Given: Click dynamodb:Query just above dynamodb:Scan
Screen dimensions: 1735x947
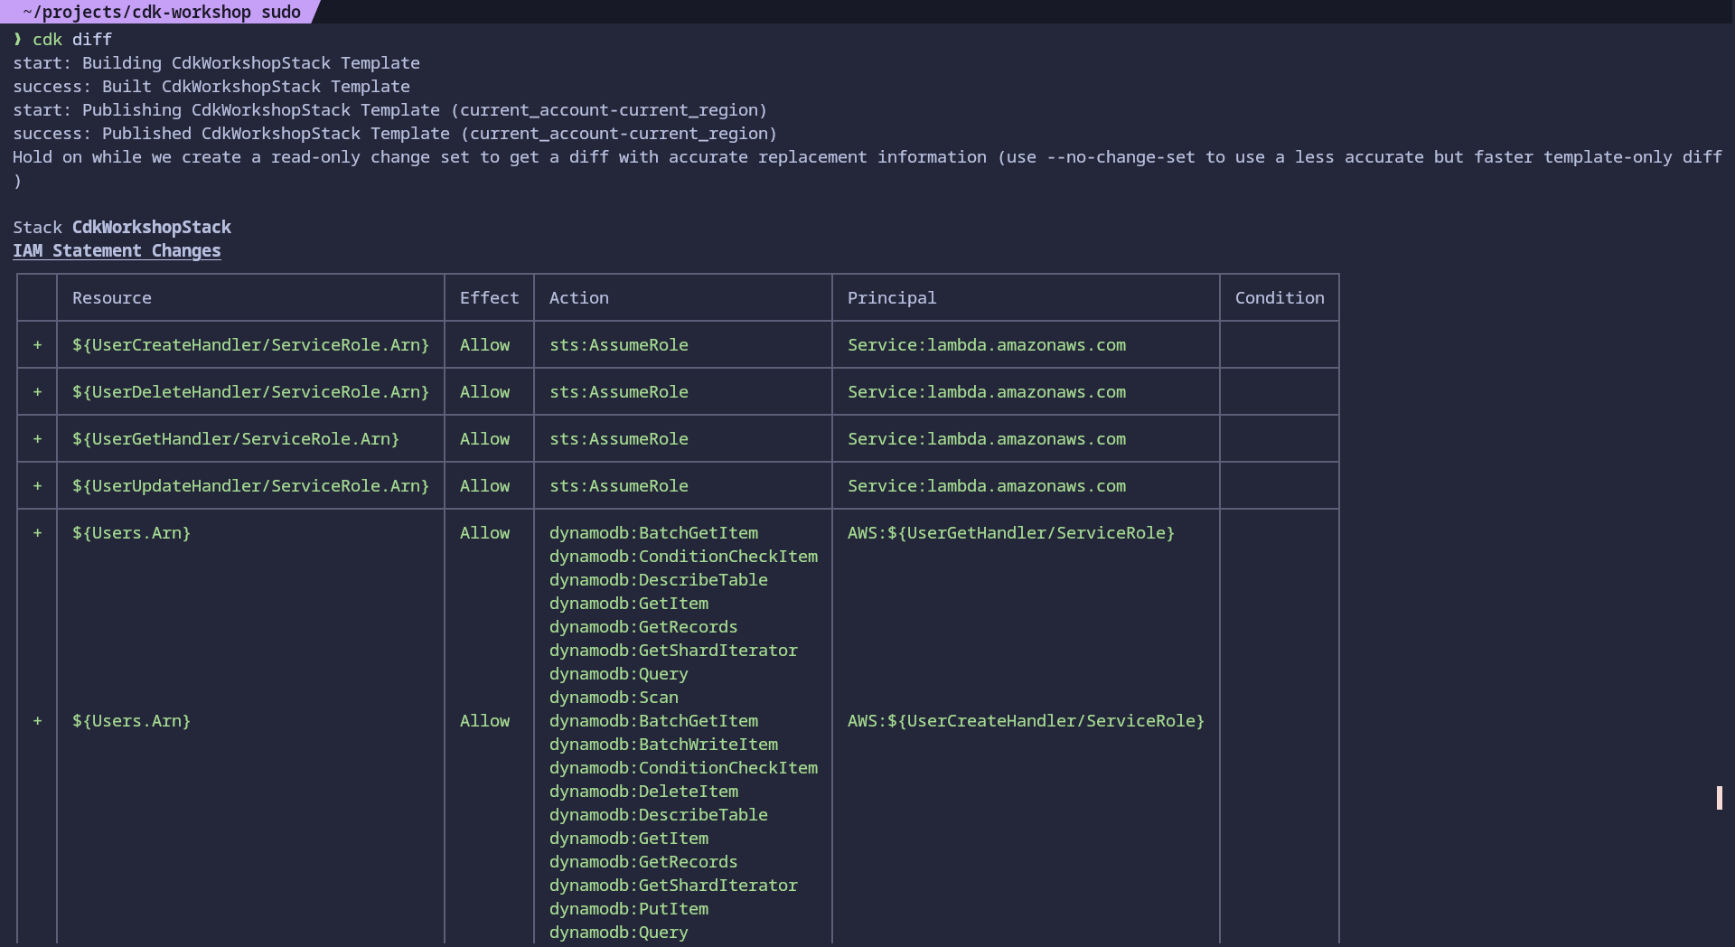Looking at the screenshot, I should pos(619,674).
